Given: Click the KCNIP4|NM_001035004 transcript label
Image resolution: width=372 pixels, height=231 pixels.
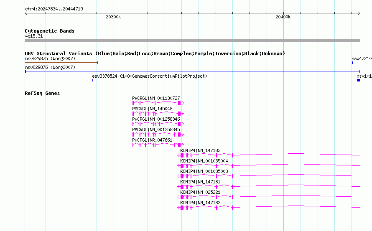Looking at the screenshot, I should [204, 161].
